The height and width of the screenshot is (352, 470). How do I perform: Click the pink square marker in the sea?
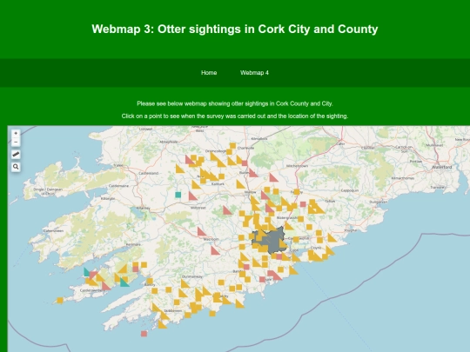tap(144, 334)
